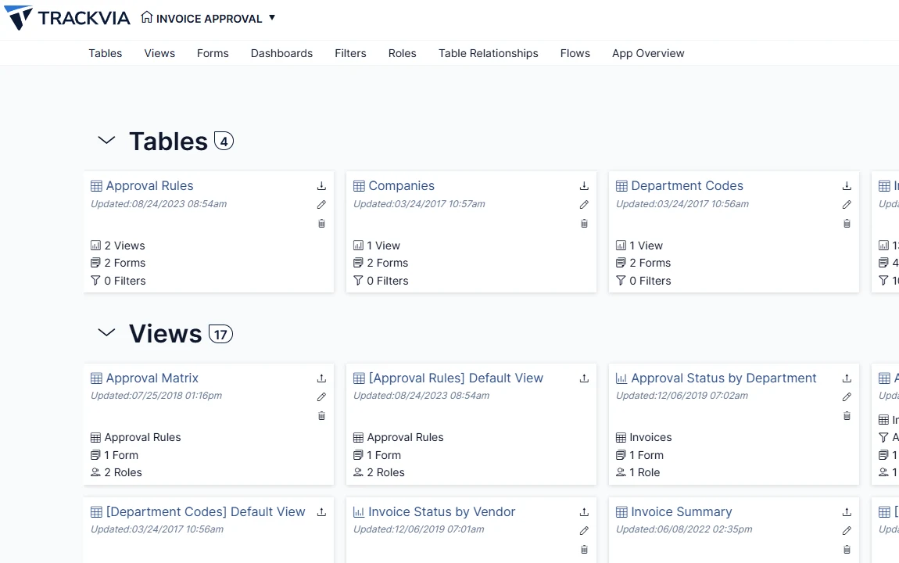Click the Tables count badge 4
The width and height of the screenshot is (899, 563).
(224, 141)
